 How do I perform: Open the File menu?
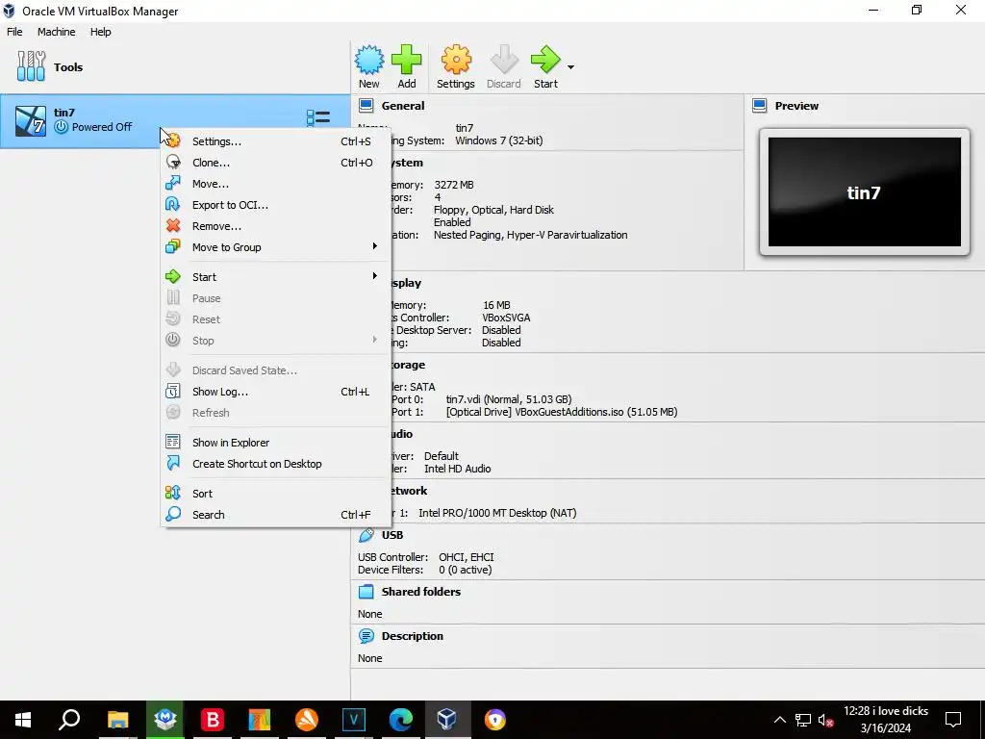coord(14,32)
